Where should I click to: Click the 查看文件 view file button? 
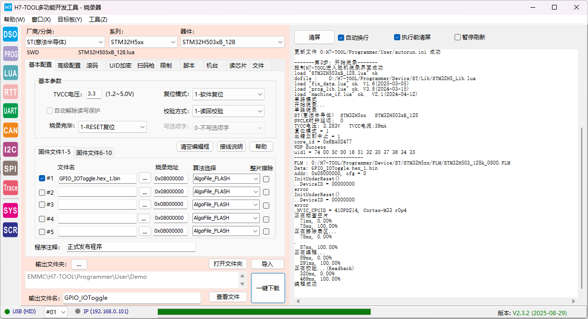click(228, 297)
